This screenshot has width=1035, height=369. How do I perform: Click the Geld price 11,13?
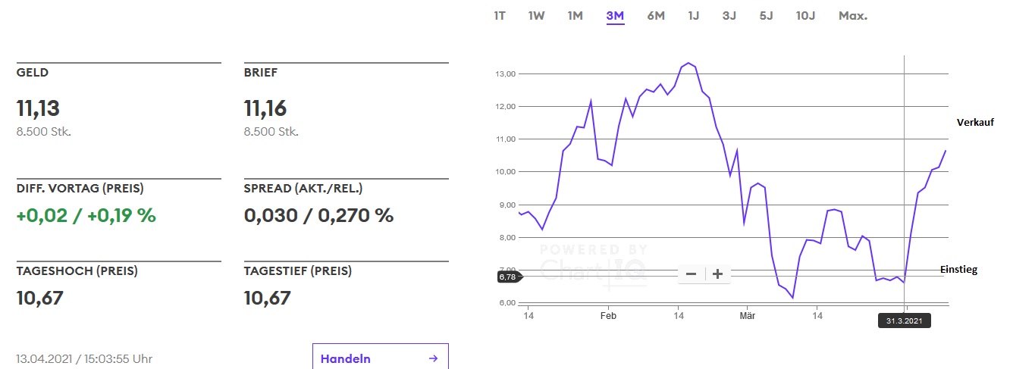tap(38, 108)
